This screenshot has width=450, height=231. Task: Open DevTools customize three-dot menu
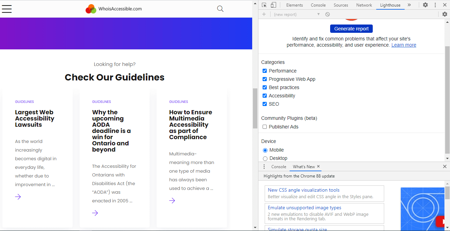(x=435, y=5)
